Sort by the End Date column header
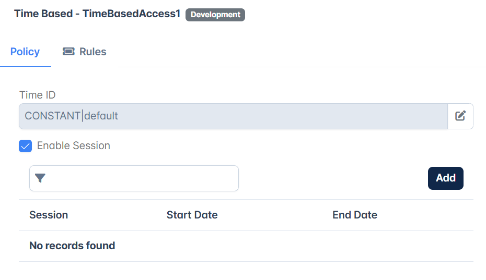This screenshot has width=486, height=280. pos(355,215)
